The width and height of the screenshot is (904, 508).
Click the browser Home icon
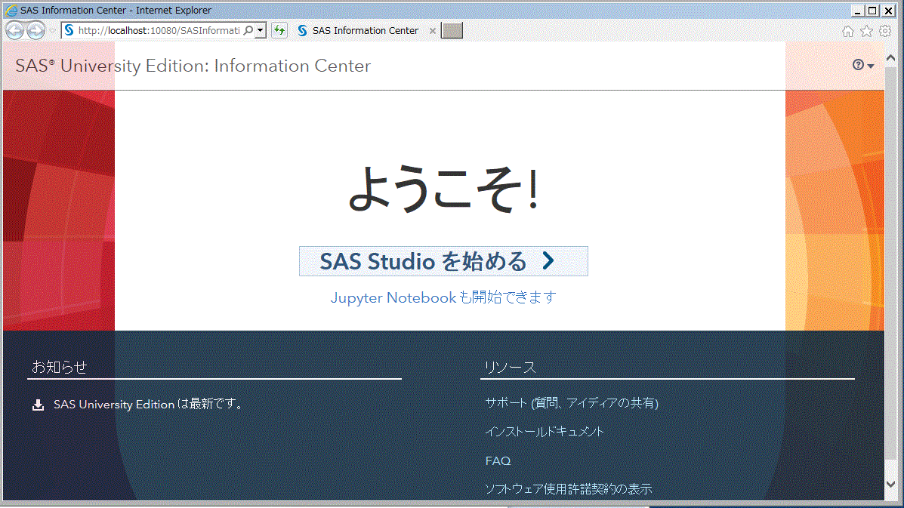click(x=847, y=31)
